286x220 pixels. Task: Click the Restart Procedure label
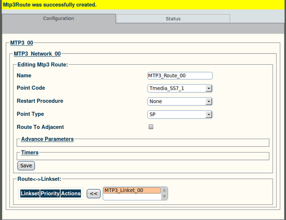click(x=40, y=101)
